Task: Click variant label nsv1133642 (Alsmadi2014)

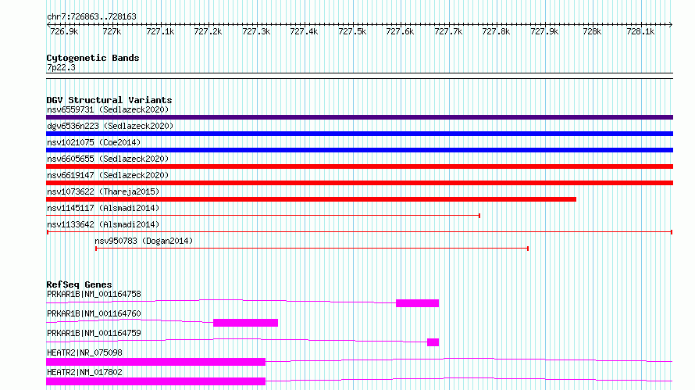Action: tap(103, 224)
